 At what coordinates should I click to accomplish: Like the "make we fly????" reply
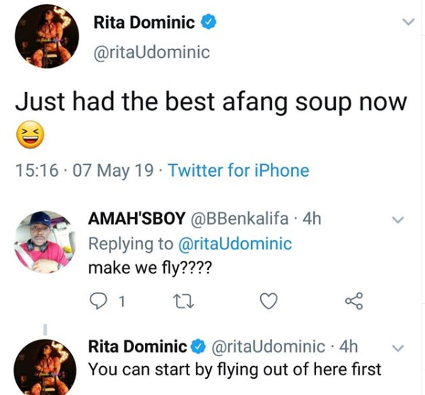[268, 302]
